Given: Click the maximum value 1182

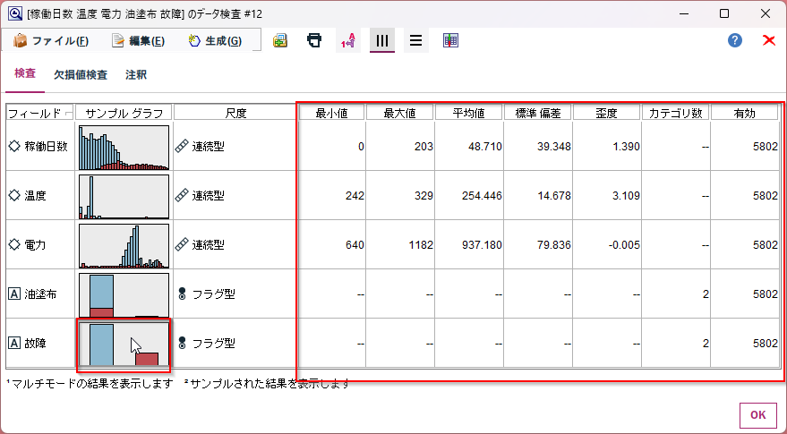Looking at the screenshot, I should pyautogui.click(x=421, y=245).
